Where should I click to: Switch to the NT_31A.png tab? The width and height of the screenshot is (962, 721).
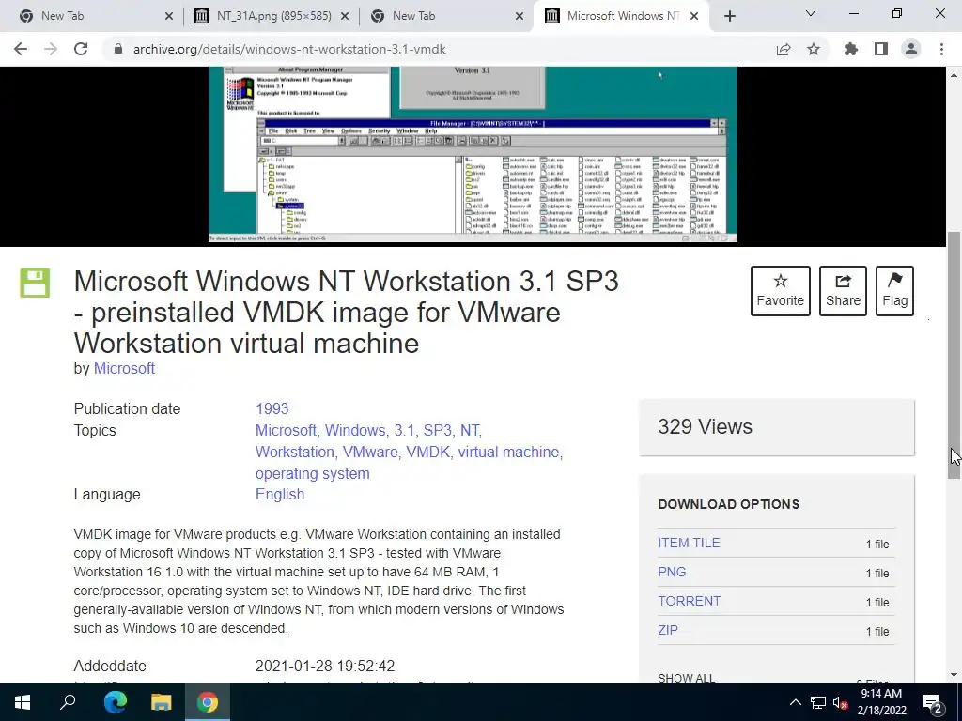(x=270, y=16)
